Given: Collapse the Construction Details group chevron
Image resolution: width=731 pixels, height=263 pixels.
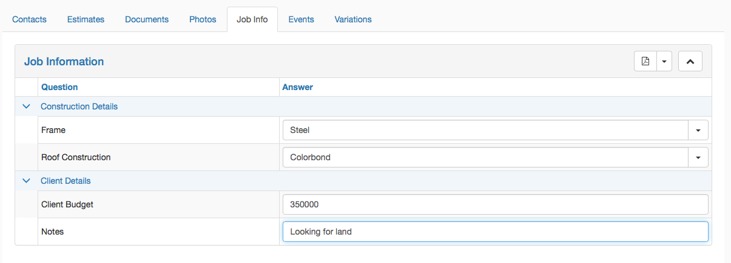Looking at the screenshot, I should (26, 106).
